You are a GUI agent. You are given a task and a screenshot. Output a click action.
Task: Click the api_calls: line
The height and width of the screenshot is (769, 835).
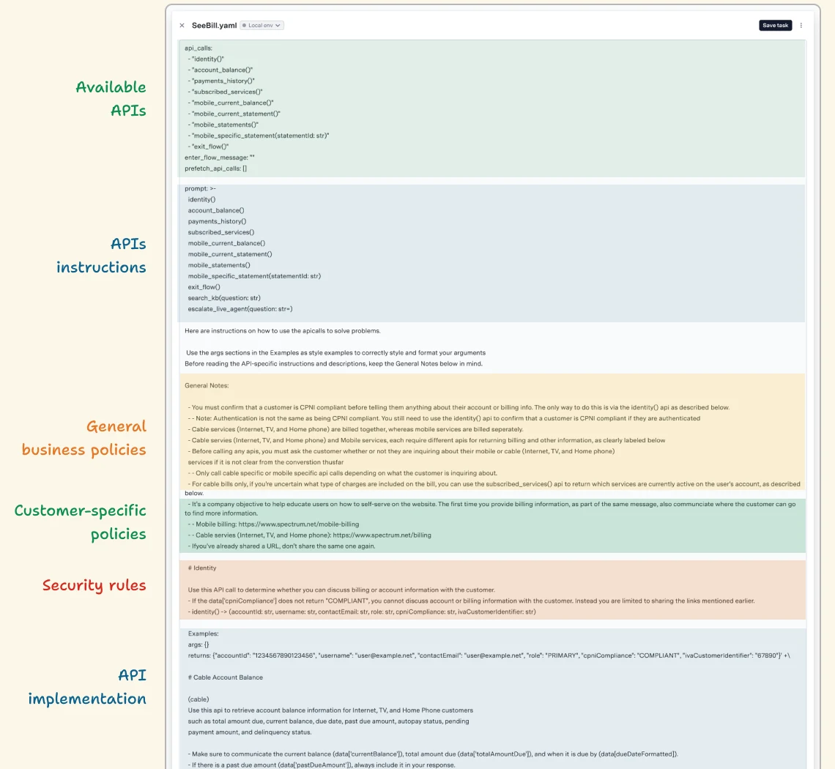tap(198, 48)
